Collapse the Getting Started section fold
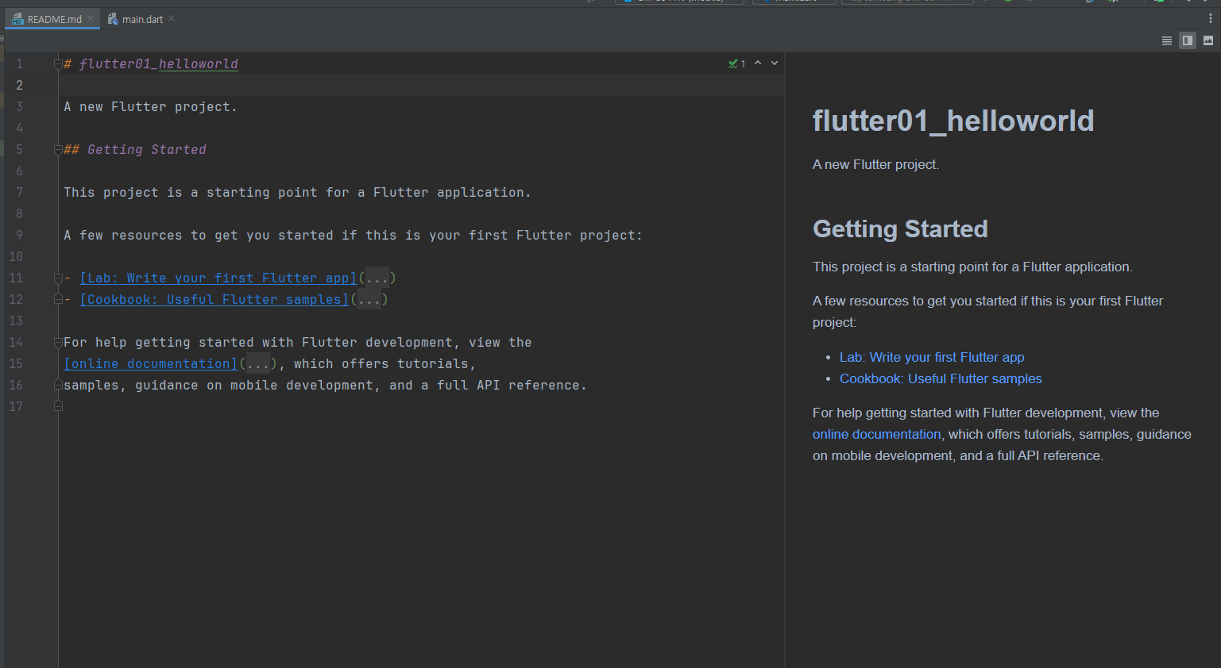Image resolution: width=1221 pixels, height=668 pixels. [x=58, y=150]
